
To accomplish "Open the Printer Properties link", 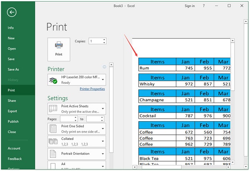I will 92,89.
